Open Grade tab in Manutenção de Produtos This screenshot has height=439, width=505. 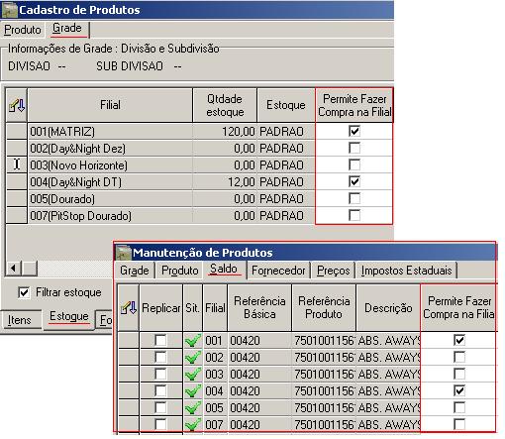(135, 271)
